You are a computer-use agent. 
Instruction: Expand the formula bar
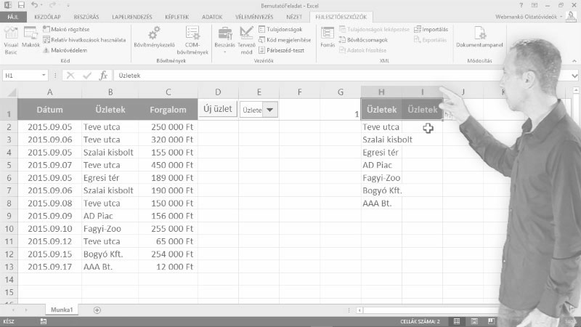(574, 76)
